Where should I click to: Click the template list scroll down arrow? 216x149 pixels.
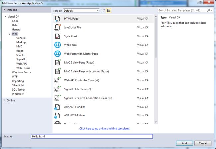[x=156, y=122]
